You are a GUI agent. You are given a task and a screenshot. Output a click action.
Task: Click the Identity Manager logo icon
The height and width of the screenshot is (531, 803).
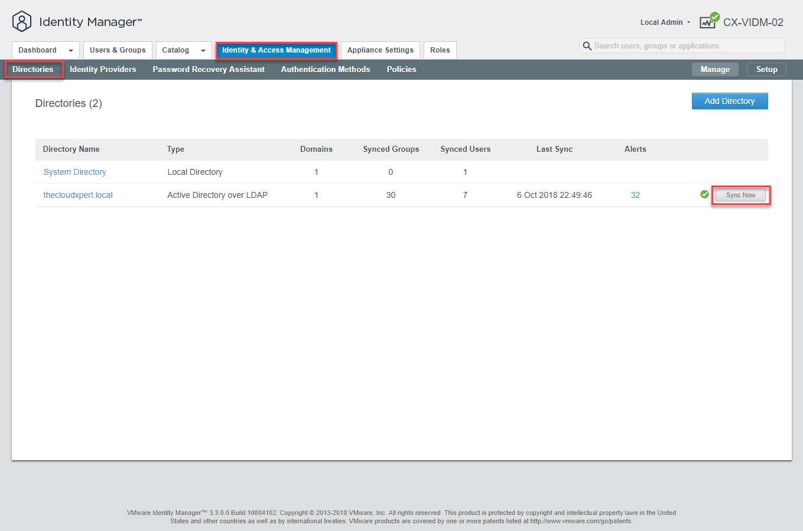coord(22,22)
